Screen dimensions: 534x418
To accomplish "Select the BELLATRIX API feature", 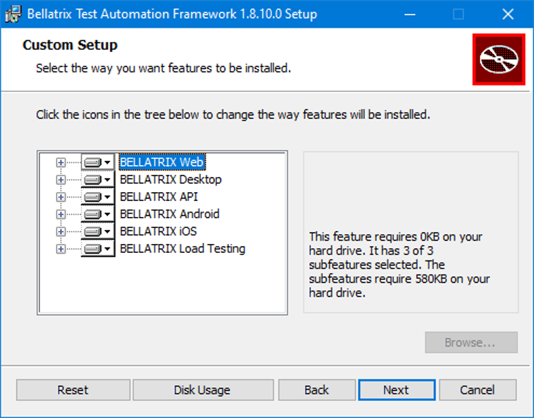I will click(x=159, y=197).
